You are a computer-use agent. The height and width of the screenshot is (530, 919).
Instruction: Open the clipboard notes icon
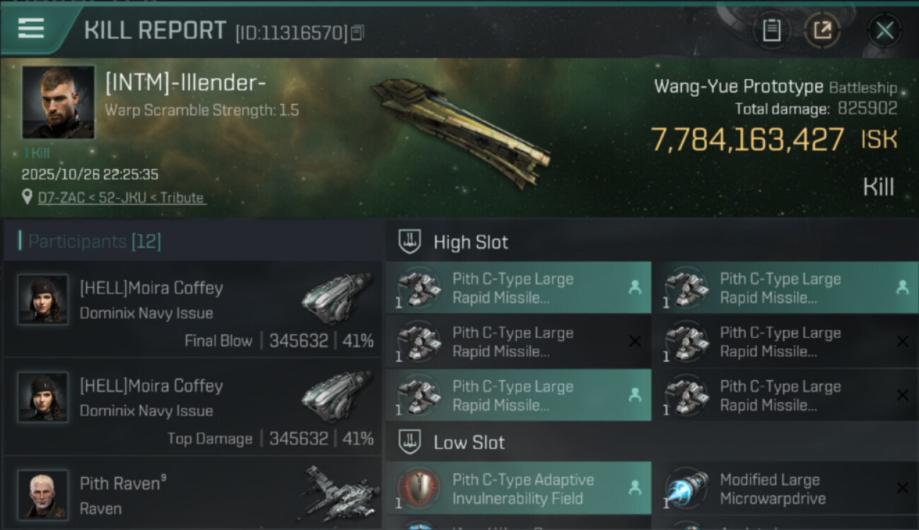[771, 30]
